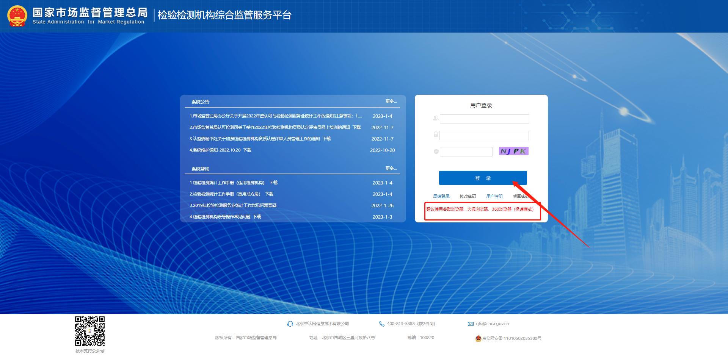Image resolution: width=728 pixels, height=355 pixels.
Task: Click the username person icon in login form
Action: 436,119
